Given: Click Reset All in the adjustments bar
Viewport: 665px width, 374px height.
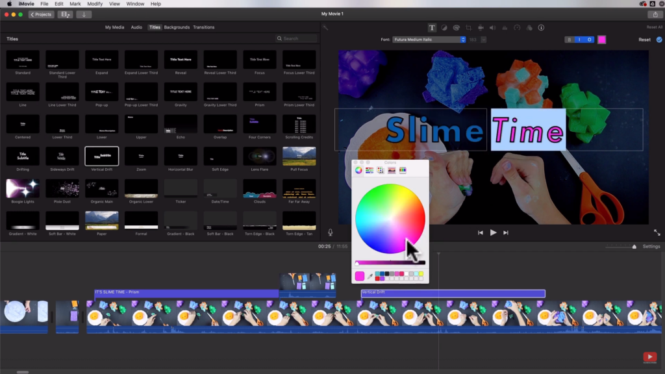Looking at the screenshot, I should click(654, 27).
